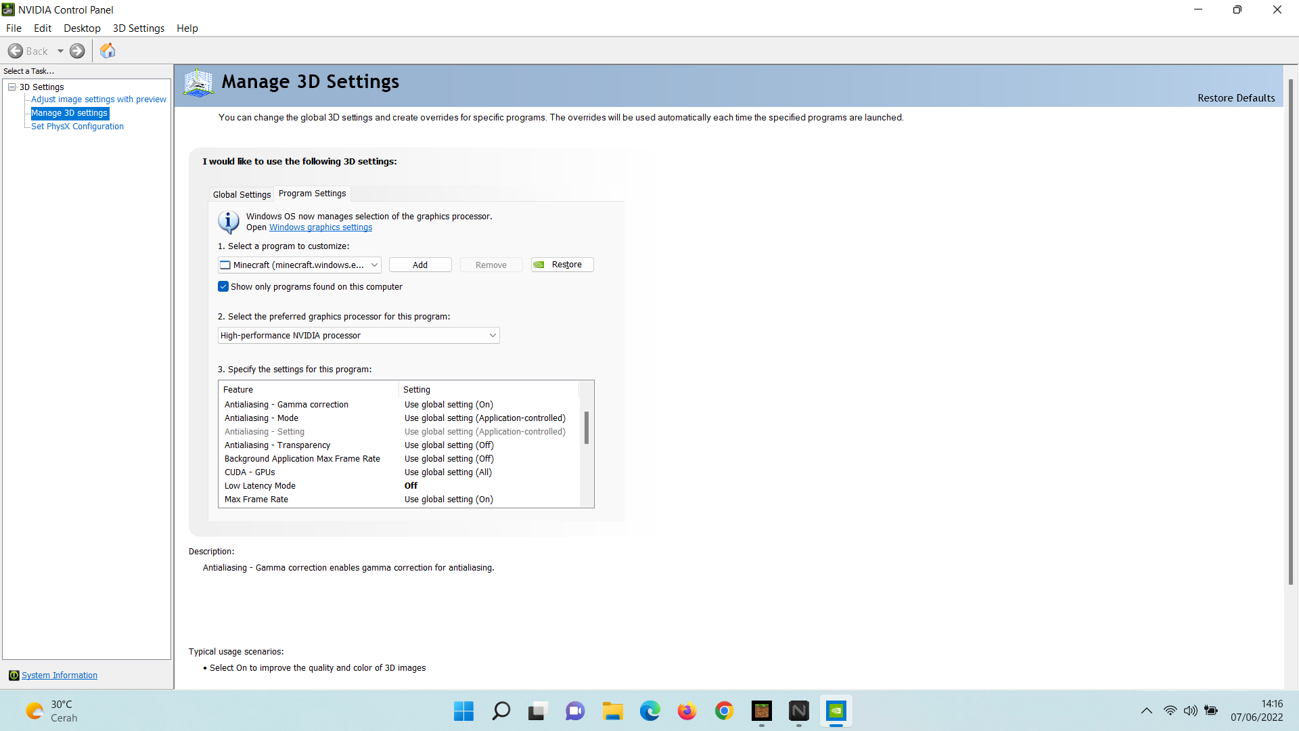Uncheck Show only programs found on this computer
Screen dimensions: 1299x731
(223, 286)
